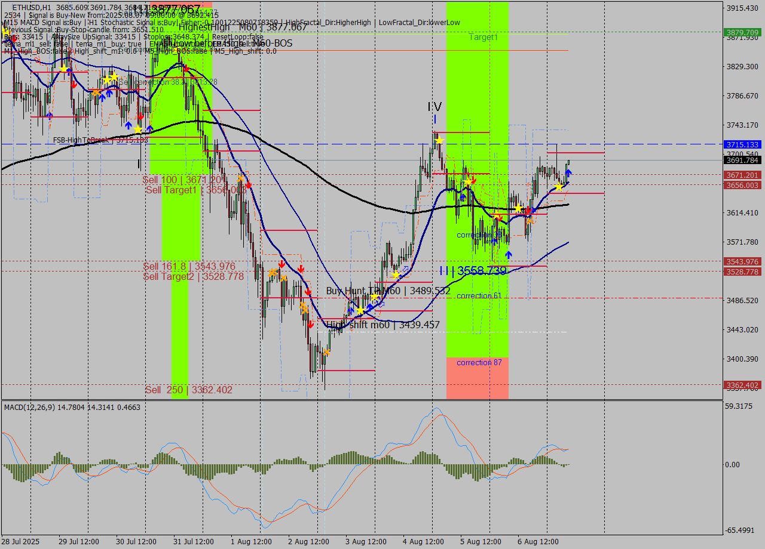Select the blue buy arrow near 30 Jul 12:00
Screen dimensions: 765x549
(x=128, y=126)
